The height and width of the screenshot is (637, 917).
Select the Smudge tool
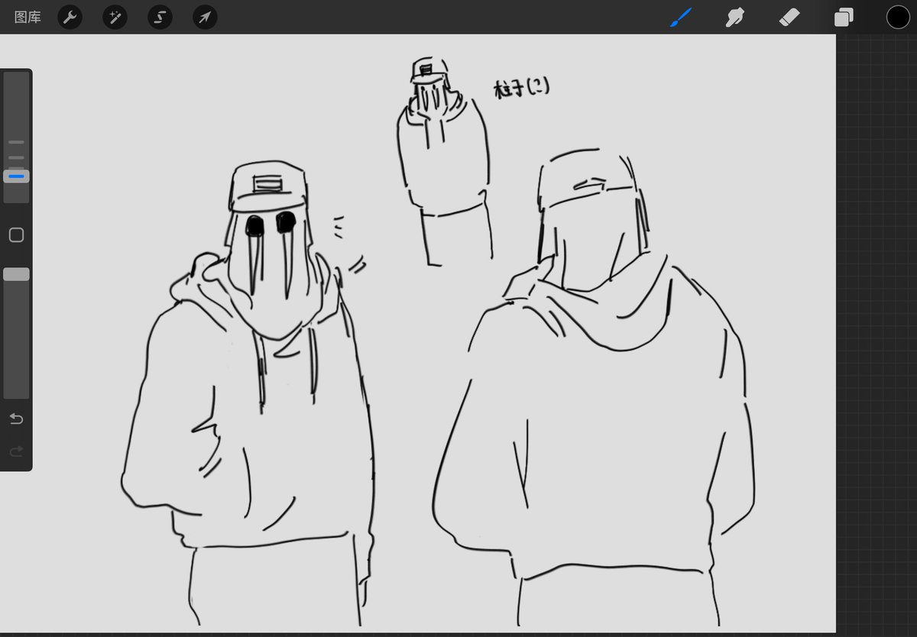coord(735,17)
